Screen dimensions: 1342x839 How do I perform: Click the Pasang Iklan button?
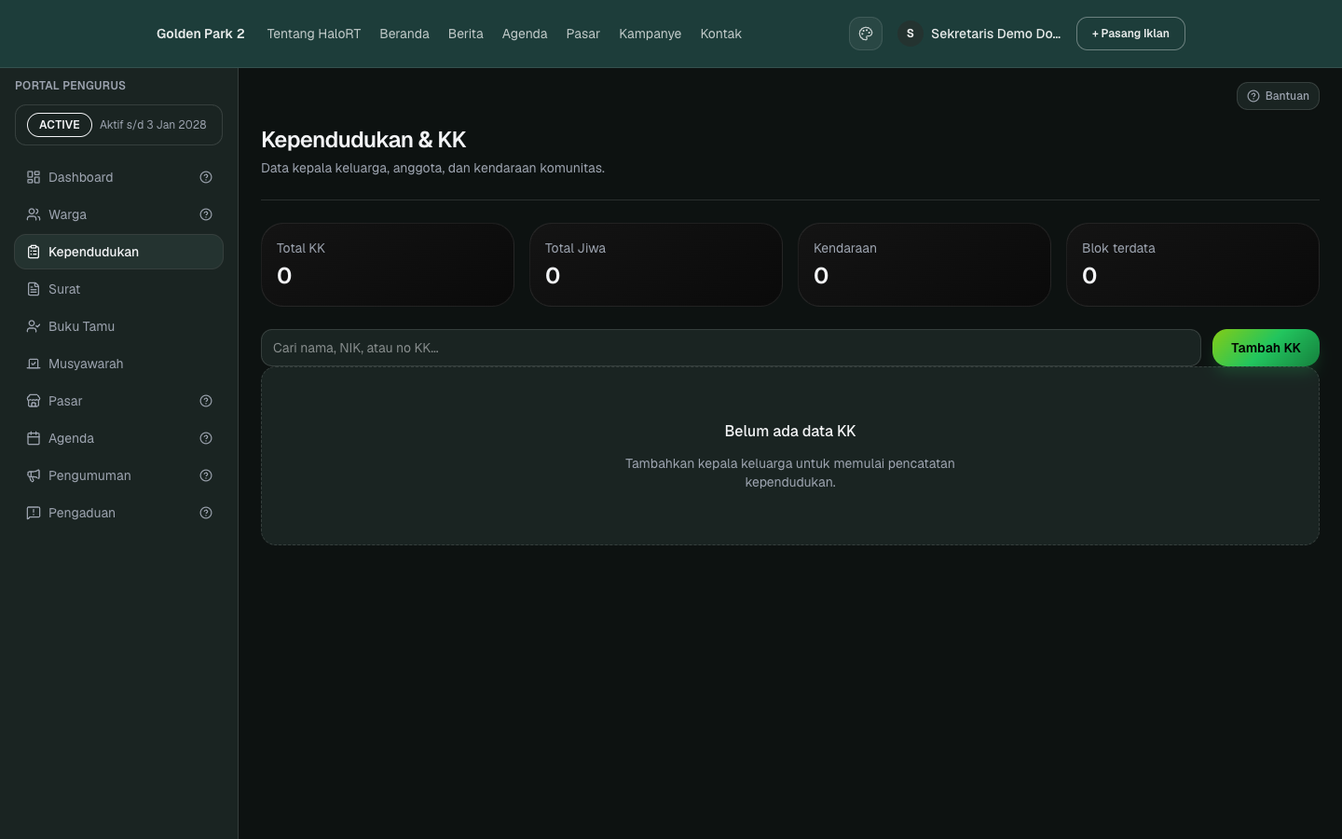1130,34
